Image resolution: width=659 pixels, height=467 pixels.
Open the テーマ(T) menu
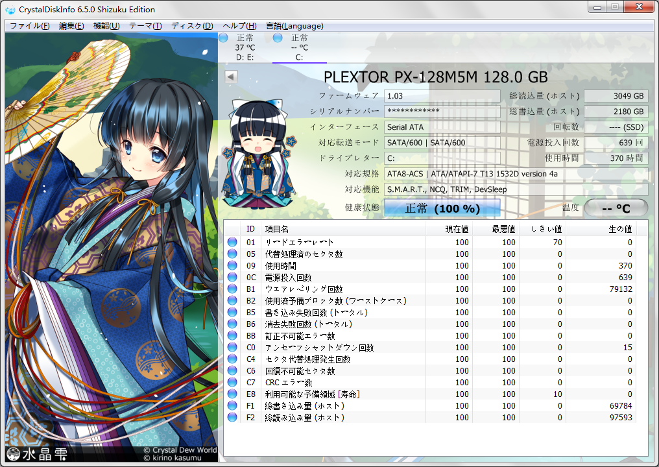pos(145,26)
